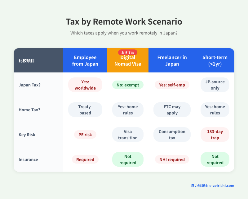The height and width of the screenshot is (199, 248).
Task: Select the green "No: exempt" pill
Action: tap(128, 85)
